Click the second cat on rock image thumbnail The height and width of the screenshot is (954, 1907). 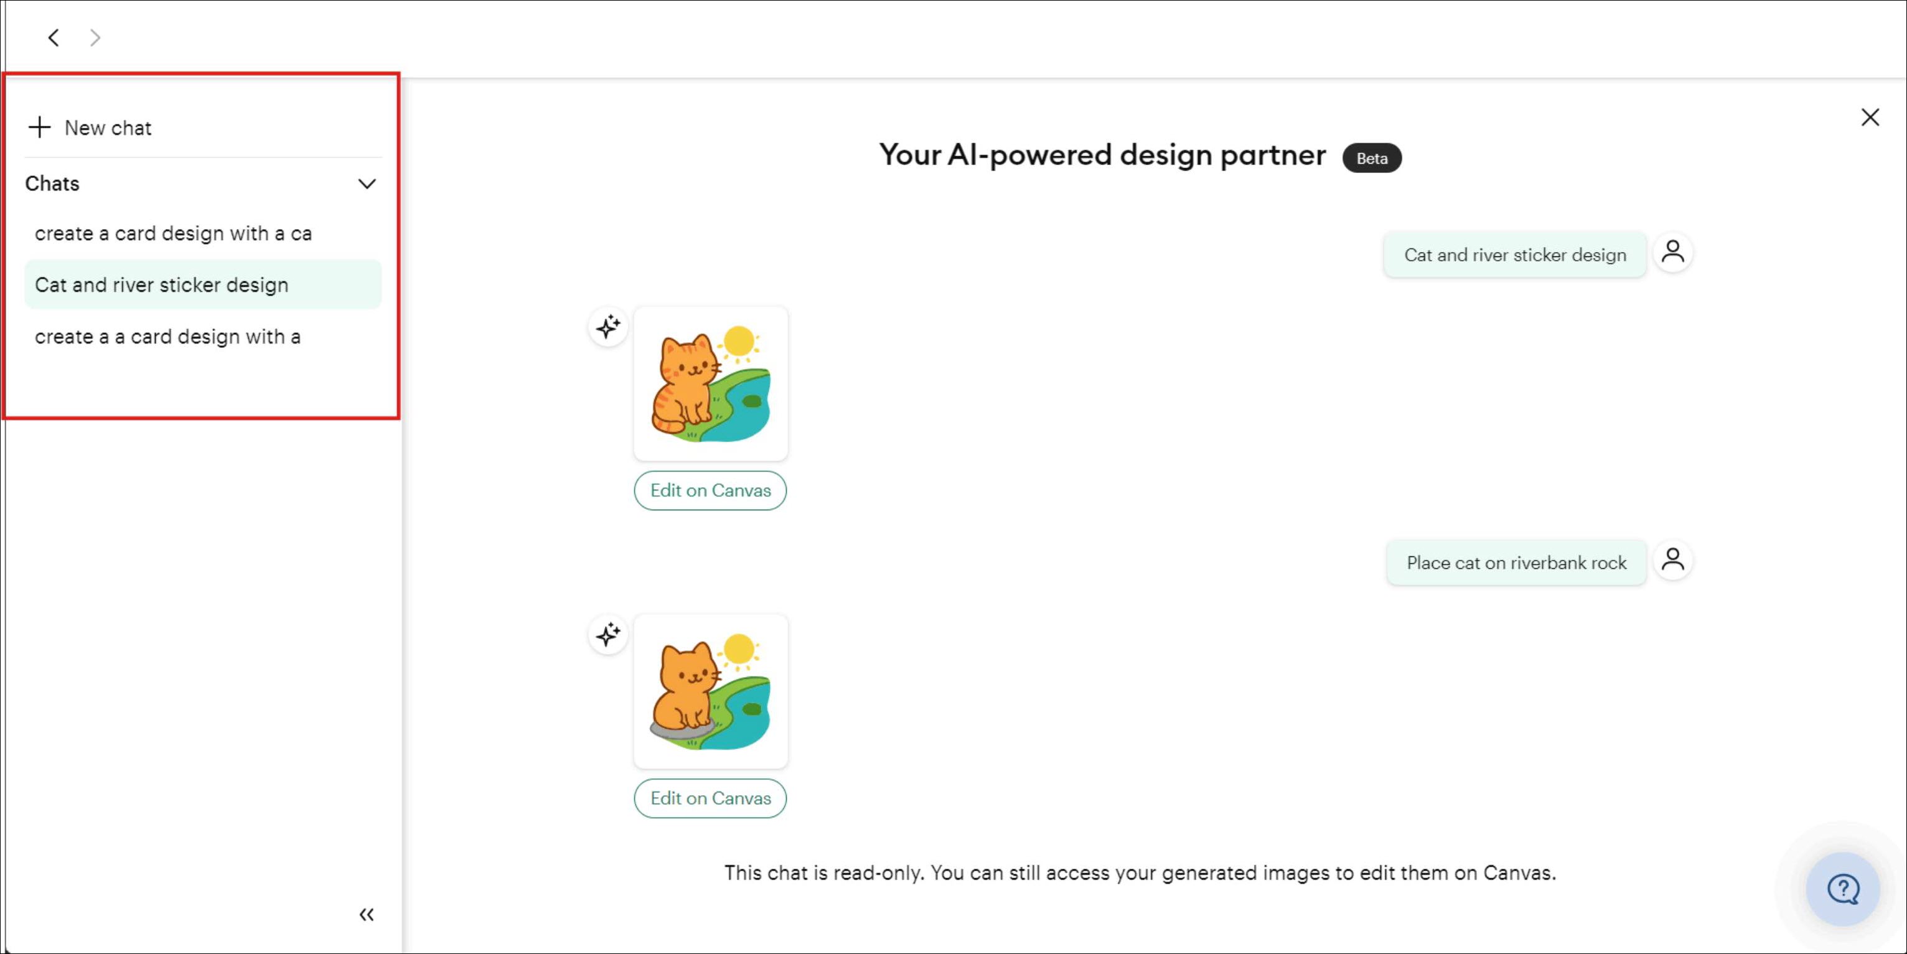[710, 691]
